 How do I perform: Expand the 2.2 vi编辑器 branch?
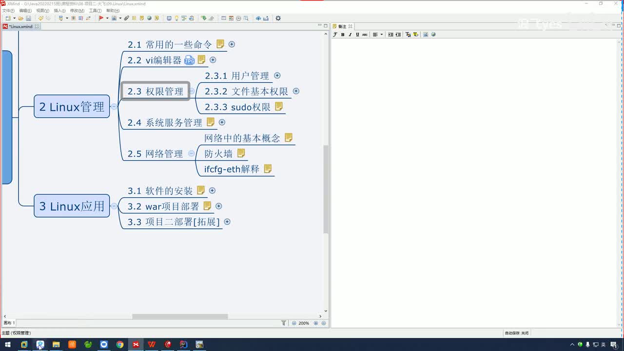(213, 59)
